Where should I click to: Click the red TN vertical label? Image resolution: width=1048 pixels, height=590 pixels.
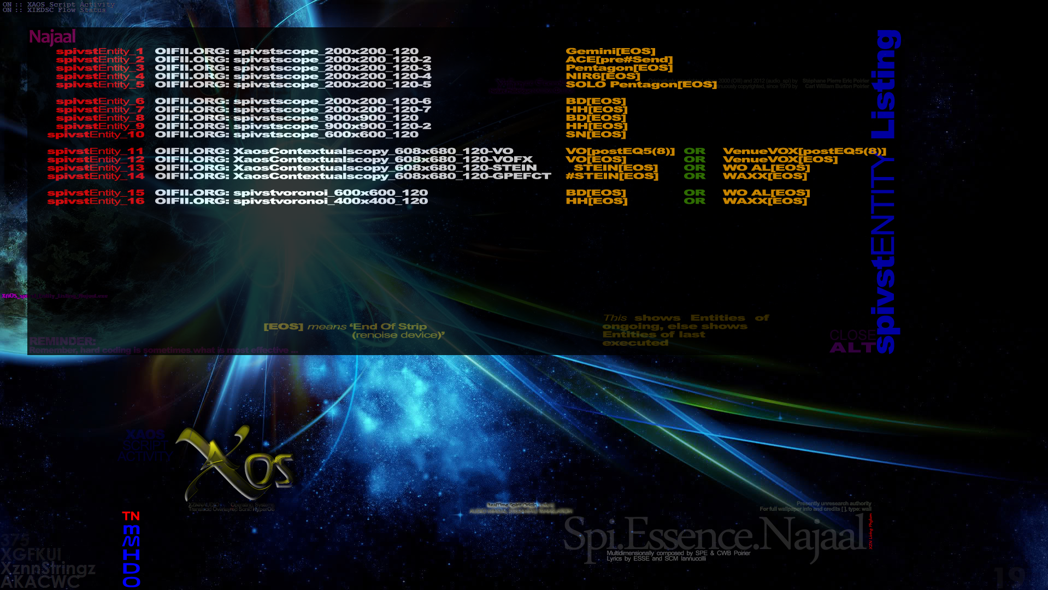pyautogui.click(x=131, y=516)
